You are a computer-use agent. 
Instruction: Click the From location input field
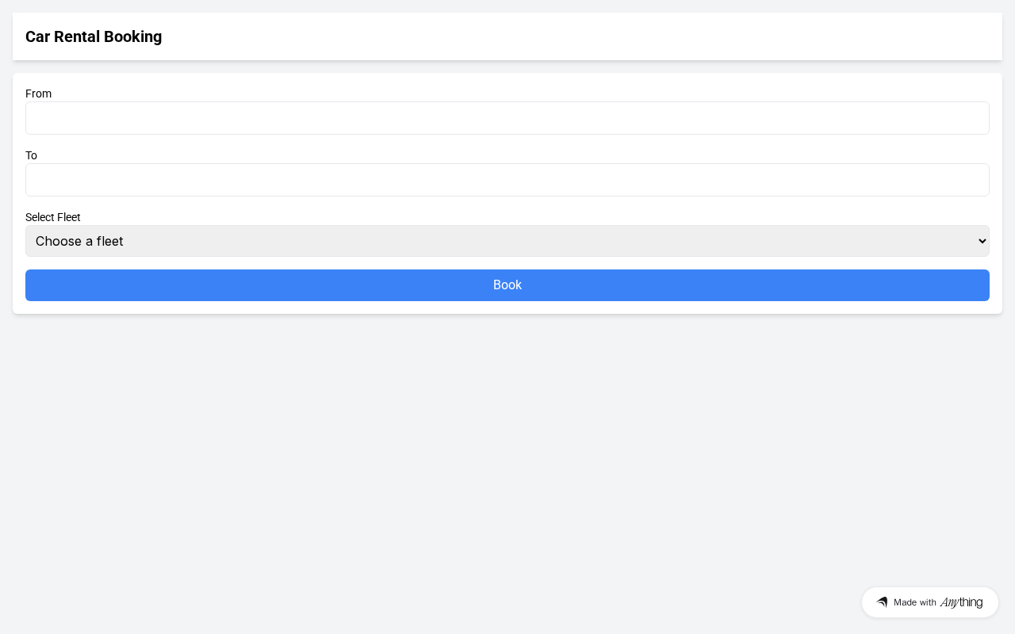507,118
